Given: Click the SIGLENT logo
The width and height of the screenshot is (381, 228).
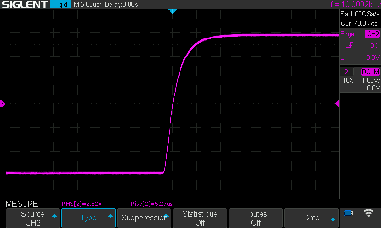Looking at the screenshot, I should 25,4.
